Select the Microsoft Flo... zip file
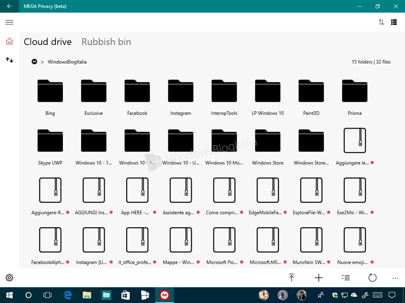This screenshot has height=303, width=405. coord(224,247)
